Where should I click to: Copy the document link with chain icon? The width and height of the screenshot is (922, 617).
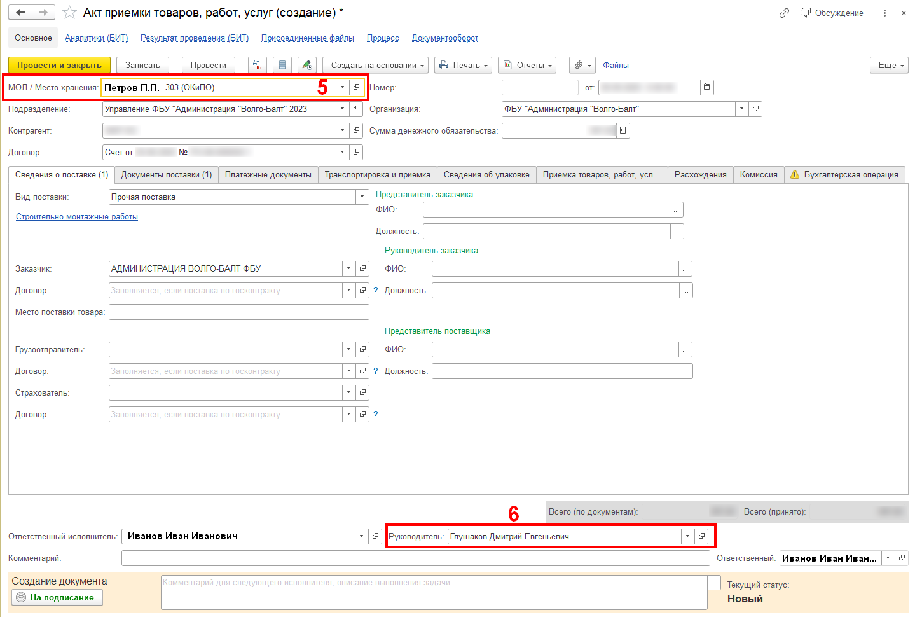pyautogui.click(x=784, y=13)
